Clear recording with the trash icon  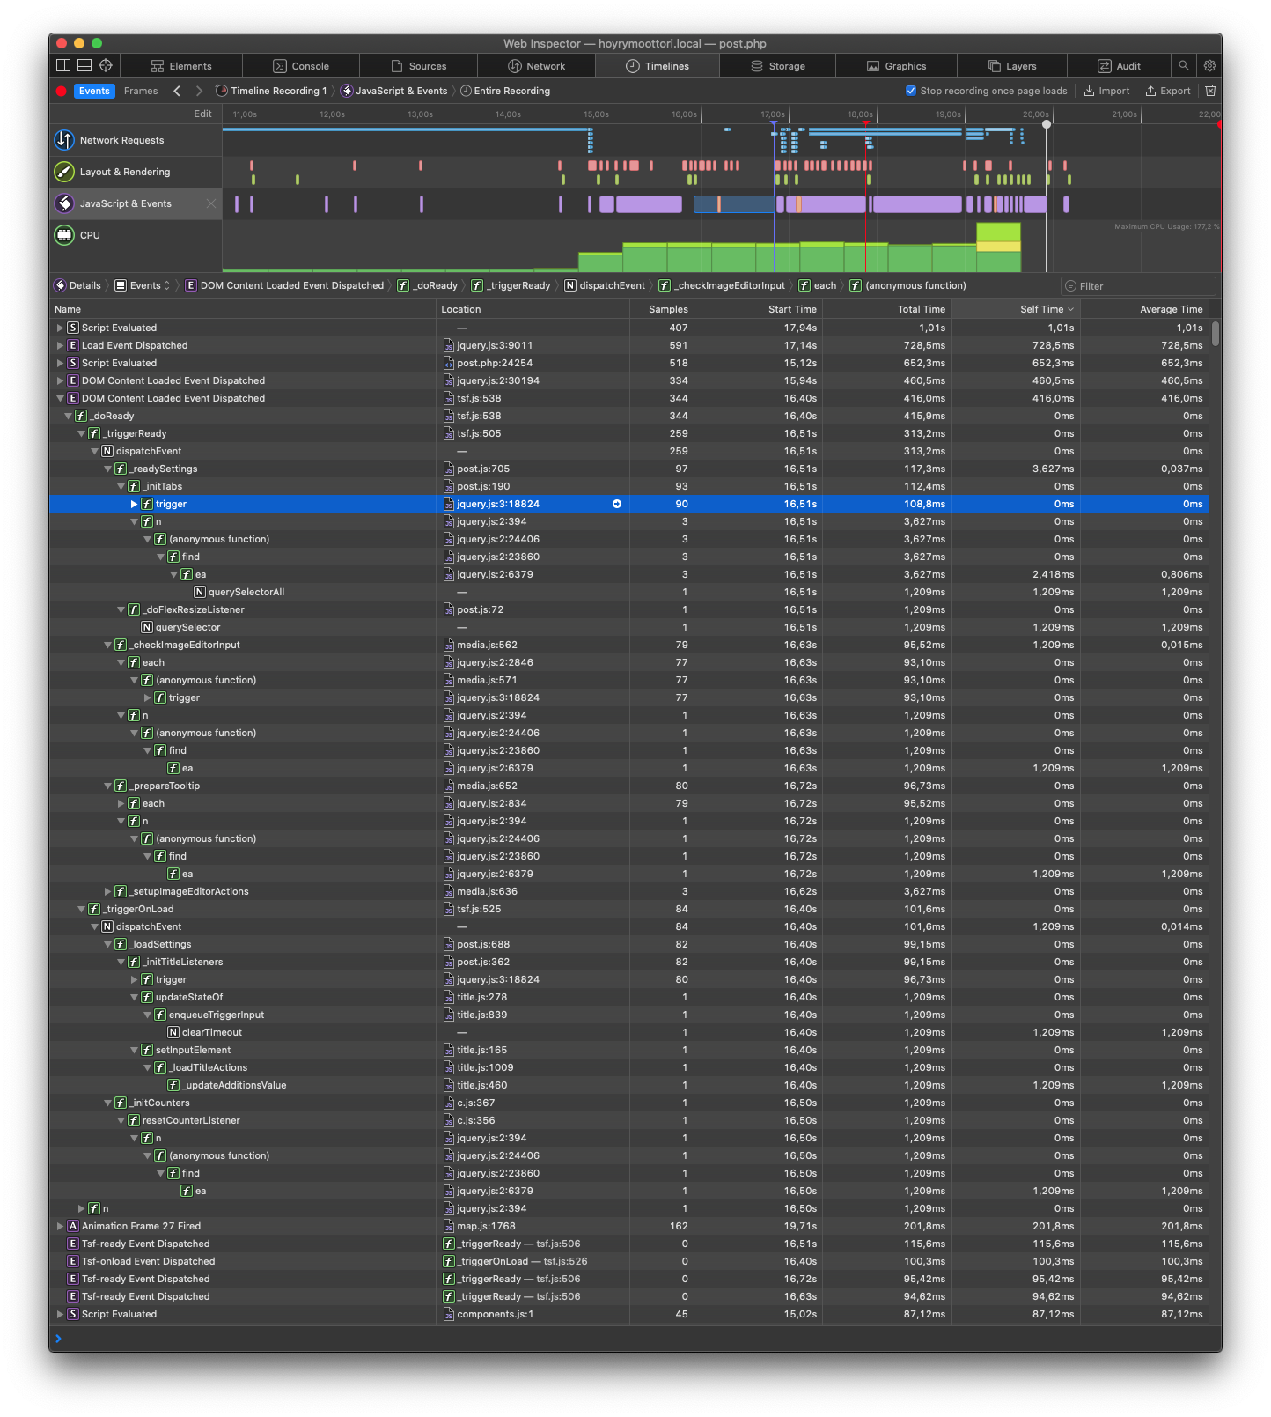[1210, 91]
